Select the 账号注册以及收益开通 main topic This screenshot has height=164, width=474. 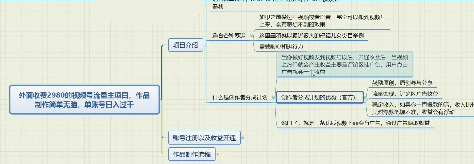[204, 138]
